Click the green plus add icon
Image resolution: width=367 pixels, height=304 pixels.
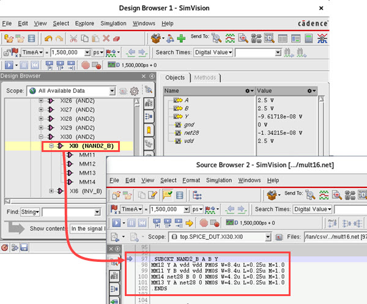[181, 38]
